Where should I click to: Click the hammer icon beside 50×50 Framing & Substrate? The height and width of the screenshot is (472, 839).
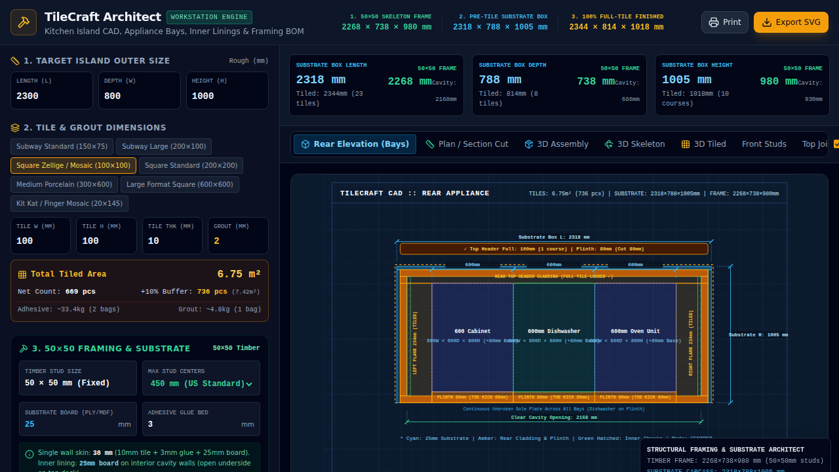(24, 349)
